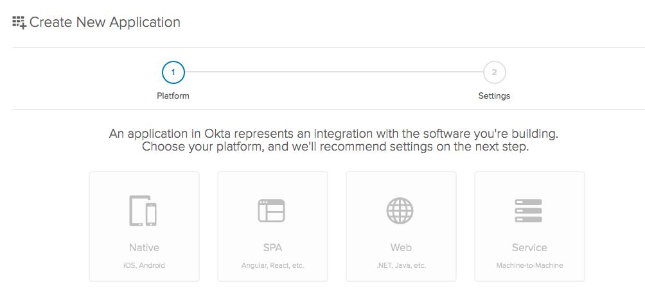Click the progress line between steps
Viewport: 645px width, 305px height.
point(334,72)
